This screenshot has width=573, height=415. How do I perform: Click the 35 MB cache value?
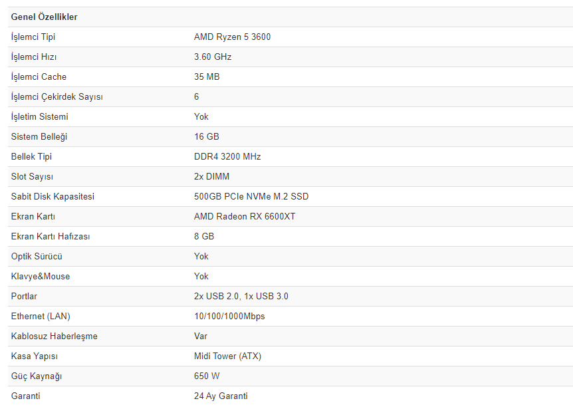[207, 76]
